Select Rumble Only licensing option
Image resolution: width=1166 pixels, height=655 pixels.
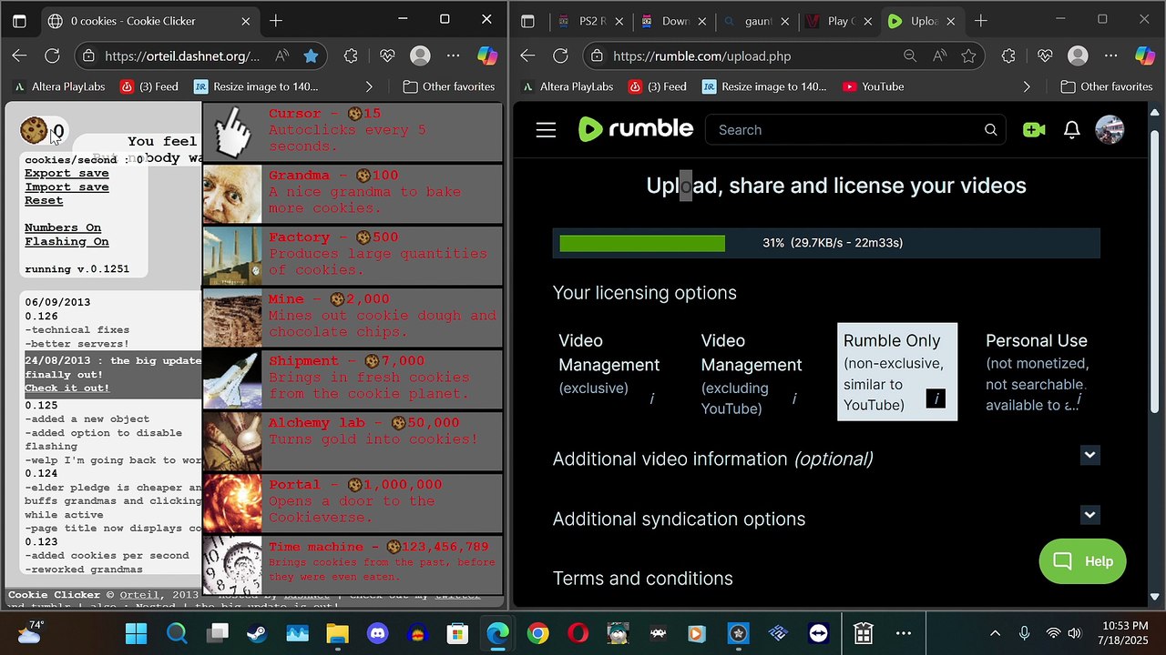[x=896, y=371]
